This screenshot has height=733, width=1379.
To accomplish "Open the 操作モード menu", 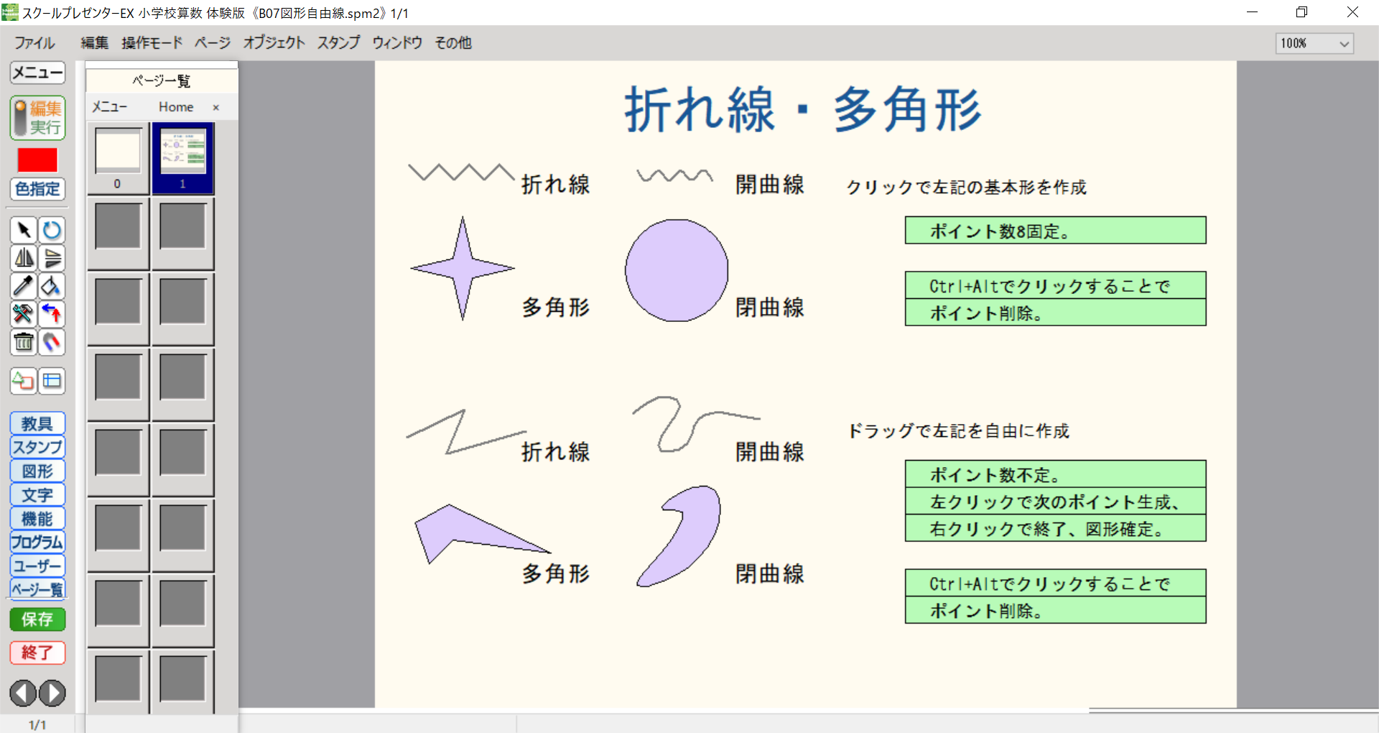I will (152, 43).
